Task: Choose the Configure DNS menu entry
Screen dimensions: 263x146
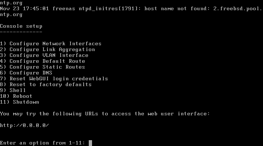Action: pos(26,73)
